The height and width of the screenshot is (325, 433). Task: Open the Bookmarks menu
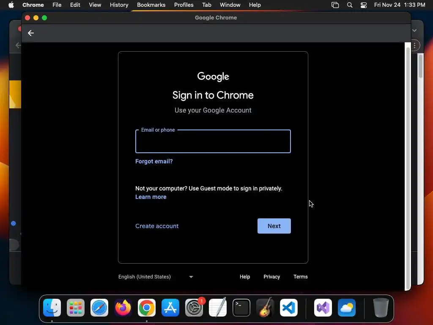(x=151, y=5)
